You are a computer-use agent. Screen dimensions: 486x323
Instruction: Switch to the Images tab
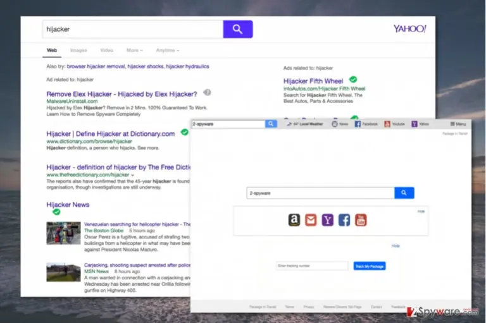(78, 50)
